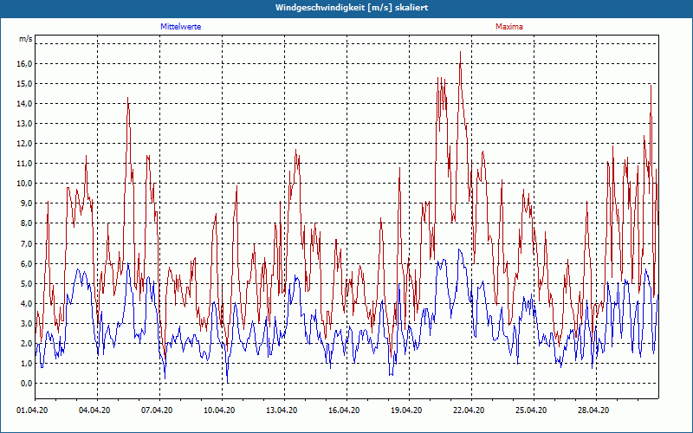The image size is (693, 433).
Task: Click the 10.04.20 date label
Action: [x=219, y=410]
